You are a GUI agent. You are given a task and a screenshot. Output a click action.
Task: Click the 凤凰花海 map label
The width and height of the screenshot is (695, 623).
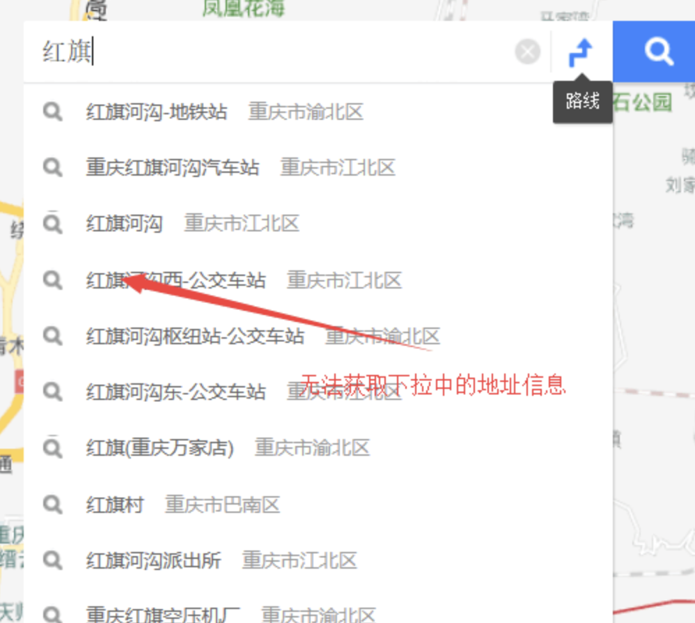pos(243,8)
